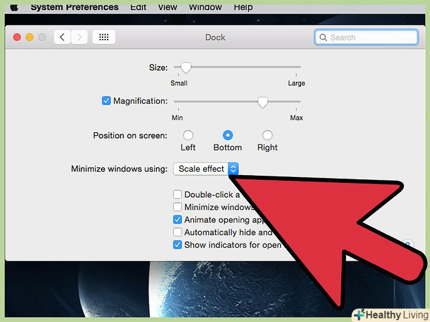Screen dimensions: 430x322
Task: Click the forward arrow in the Dock toolbar
Action: (x=79, y=37)
